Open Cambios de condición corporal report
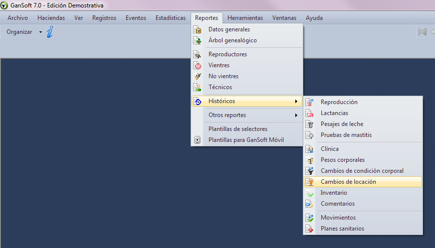This screenshot has height=248, width=435. pos(363,171)
